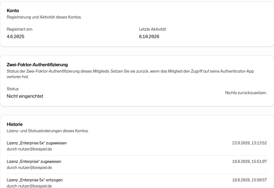Click the "Registriert am" label

(20, 29)
